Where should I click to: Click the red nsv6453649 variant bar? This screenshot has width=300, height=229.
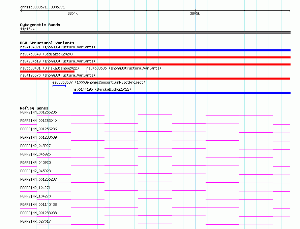(x=155, y=57)
